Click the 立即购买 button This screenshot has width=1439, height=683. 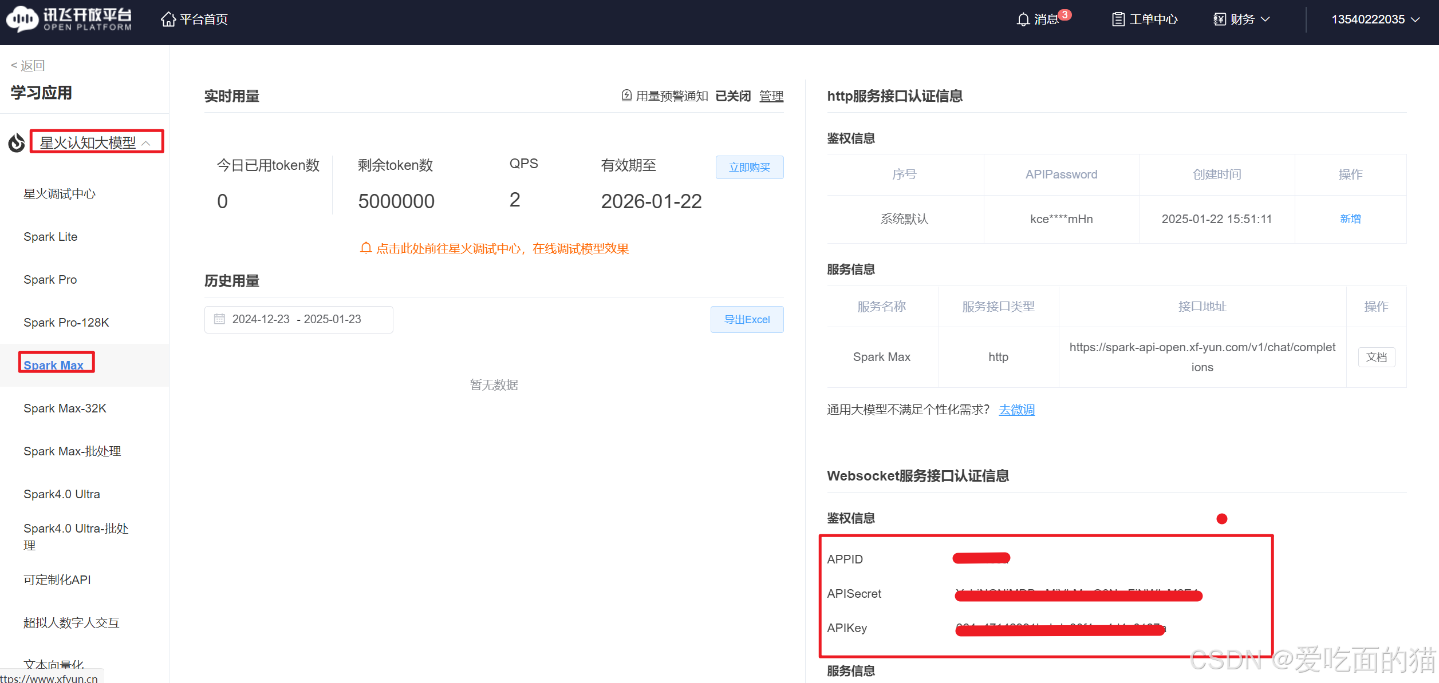click(750, 167)
